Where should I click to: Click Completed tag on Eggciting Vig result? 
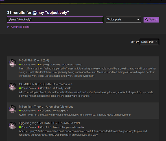(44, 127)
